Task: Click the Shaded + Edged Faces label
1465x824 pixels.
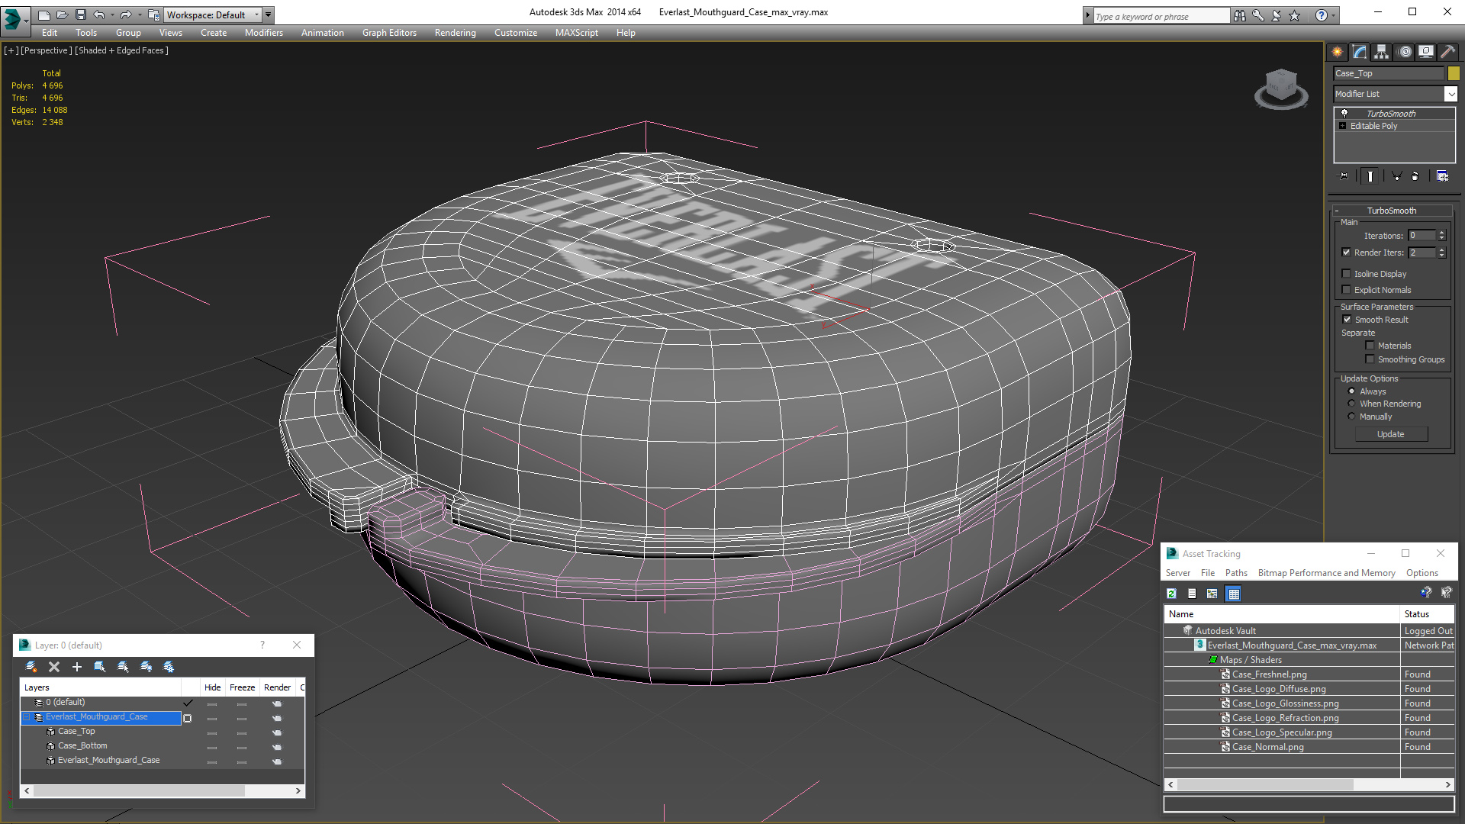Action: pyautogui.click(x=122, y=50)
